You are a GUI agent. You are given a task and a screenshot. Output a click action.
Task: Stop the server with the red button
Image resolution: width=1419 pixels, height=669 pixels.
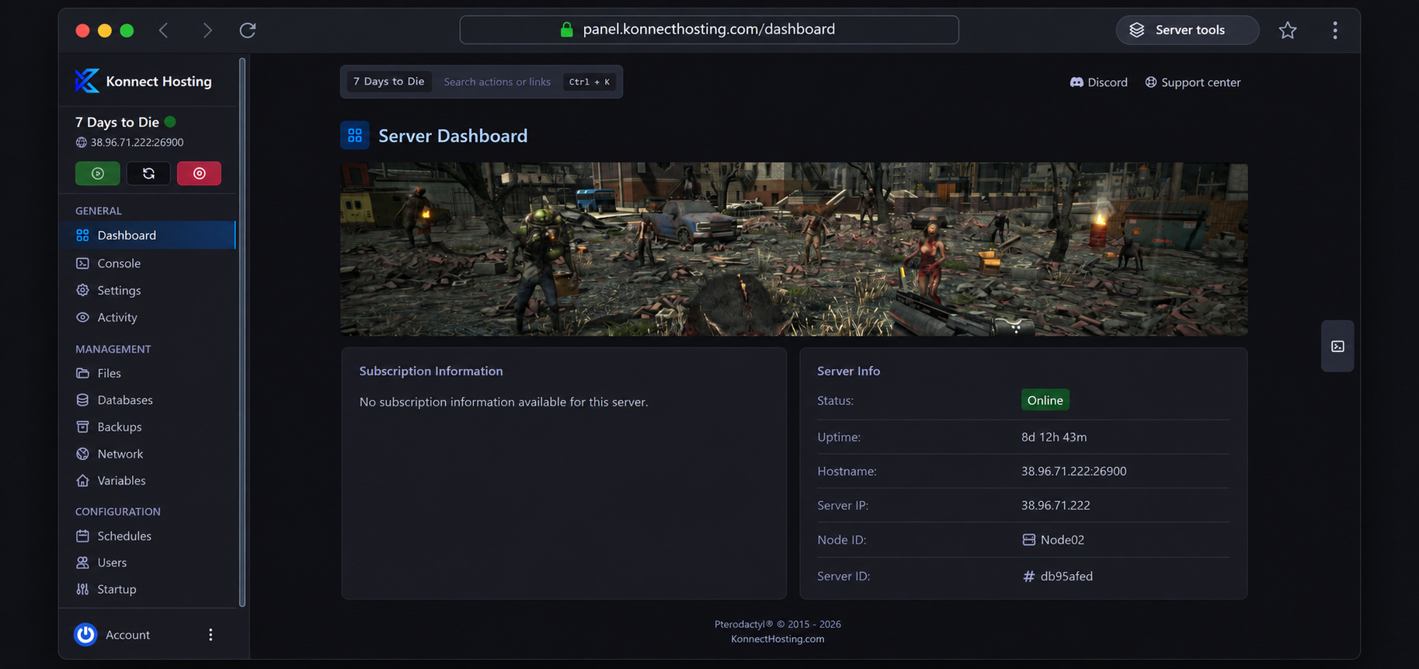(x=199, y=173)
